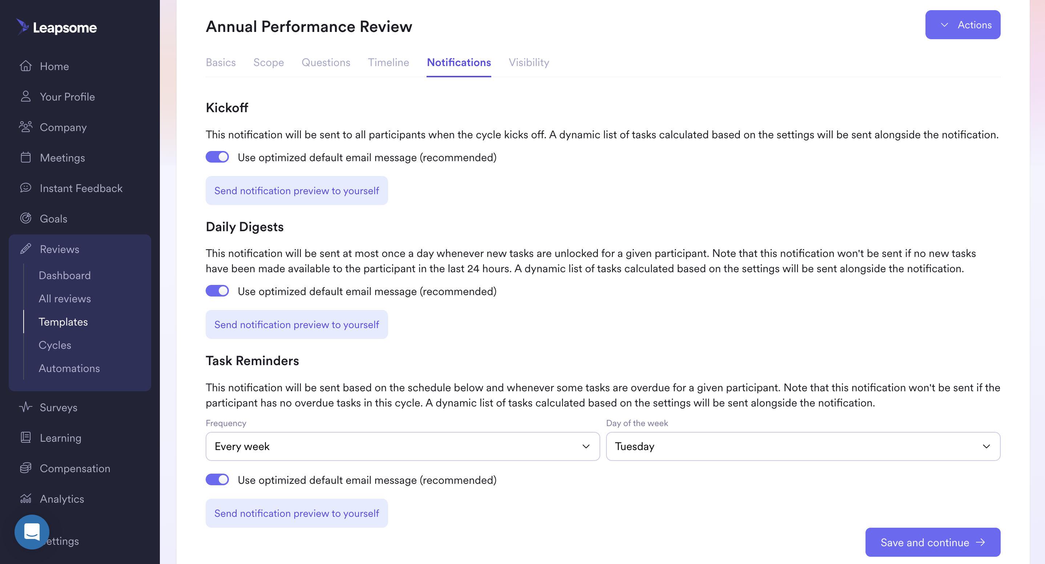1045x564 pixels.
Task: Open the Intercom chat launcher bubble
Action: [x=32, y=532]
